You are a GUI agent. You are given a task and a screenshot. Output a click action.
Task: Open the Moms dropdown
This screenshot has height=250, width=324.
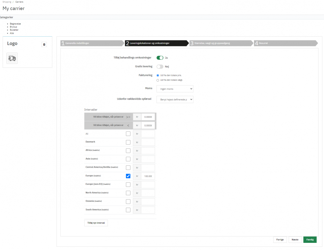click(175, 89)
